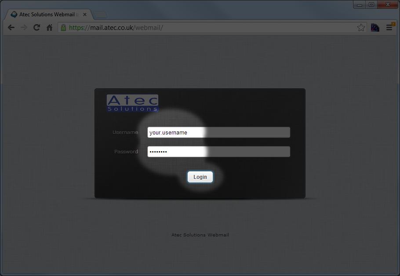Close the Atec Solutions Webmail tab
400x276 pixels.
pyautogui.click(x=85, y=15)
